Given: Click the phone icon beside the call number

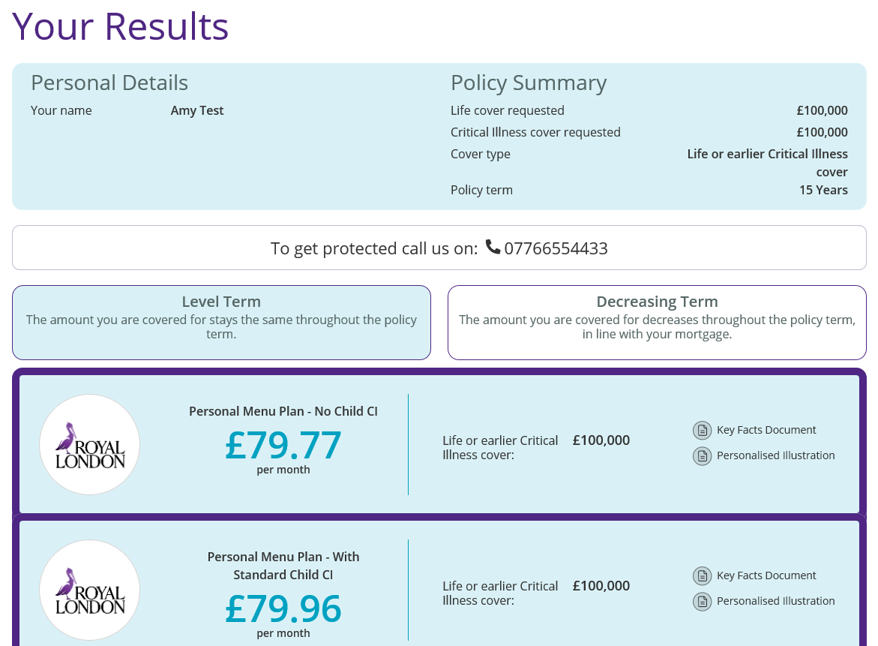Looking at the screenshot, I should pyautogui.click(x=493, y=247).
